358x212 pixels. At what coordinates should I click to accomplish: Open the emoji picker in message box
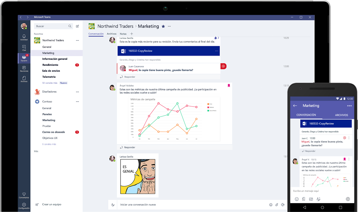point(271,205)
